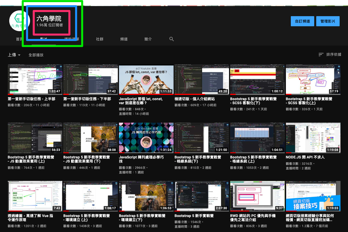348x232 pixels.
Task: Open the 六角學院 channel avatar
Action: tap(20, 21)
